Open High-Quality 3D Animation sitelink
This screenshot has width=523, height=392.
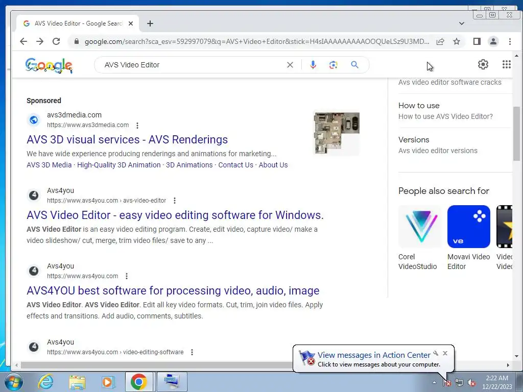[118, 165]
